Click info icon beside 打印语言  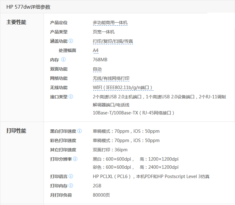[x=71, y=176]
